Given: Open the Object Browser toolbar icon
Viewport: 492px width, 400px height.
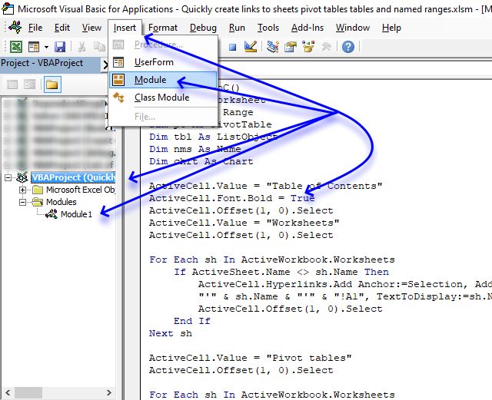Looking at the screenshot, I should 308,47.
